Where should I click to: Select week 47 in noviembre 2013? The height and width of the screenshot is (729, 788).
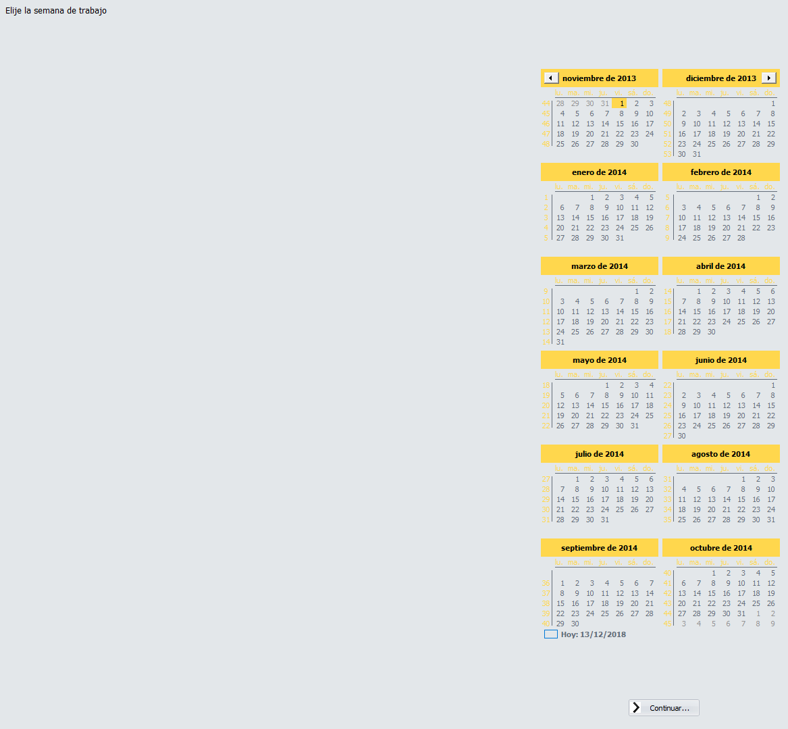(546, 134)
